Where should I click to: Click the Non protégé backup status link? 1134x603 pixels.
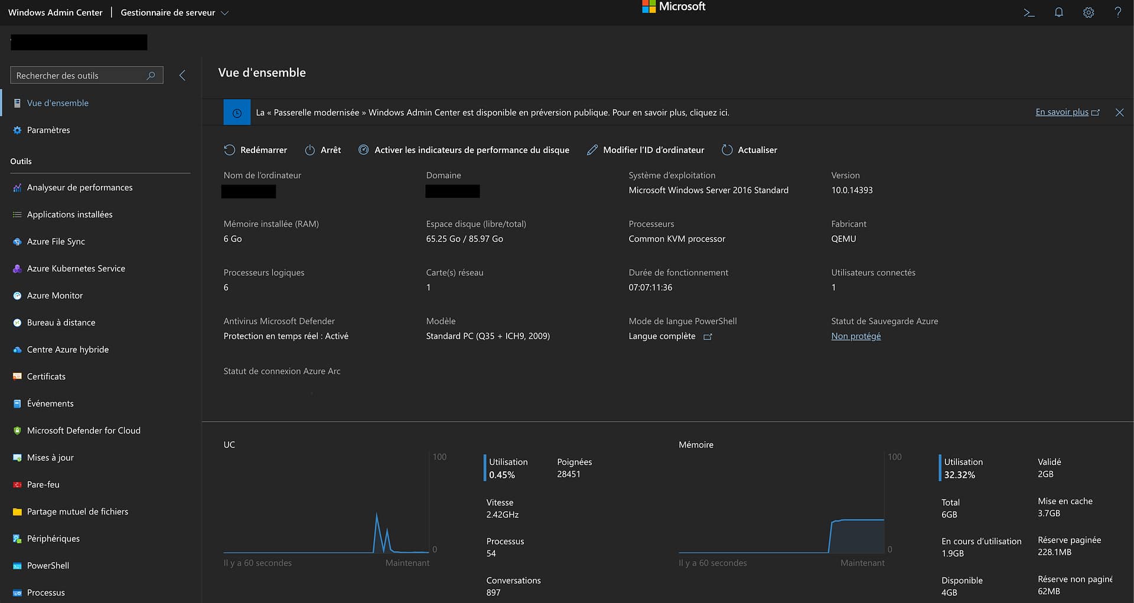click(x=856, y=336)
